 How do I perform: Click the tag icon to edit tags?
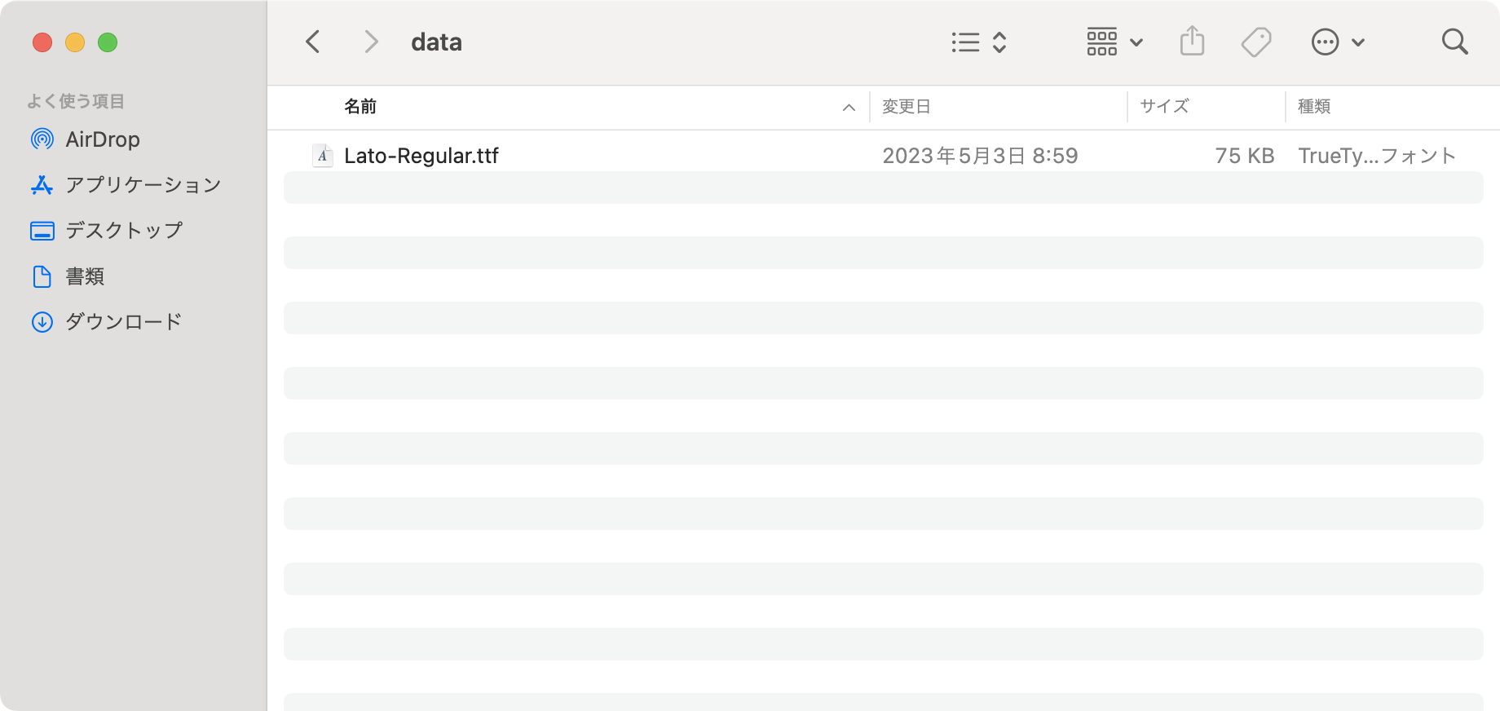click(x=1256, y=42)
